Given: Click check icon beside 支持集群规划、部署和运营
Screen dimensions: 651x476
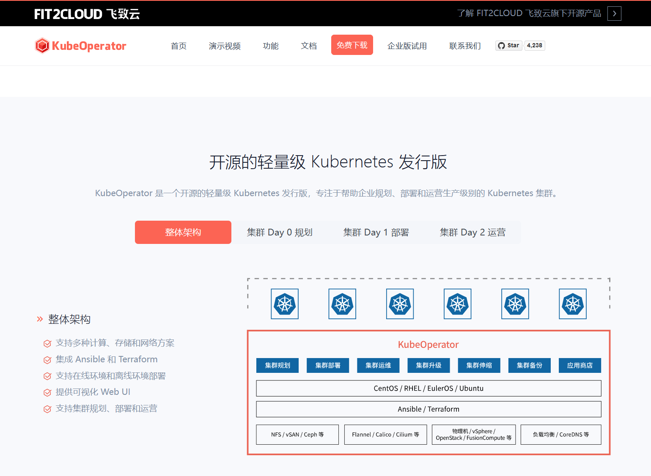Looking at the screenshot, I should pos(47,409).
